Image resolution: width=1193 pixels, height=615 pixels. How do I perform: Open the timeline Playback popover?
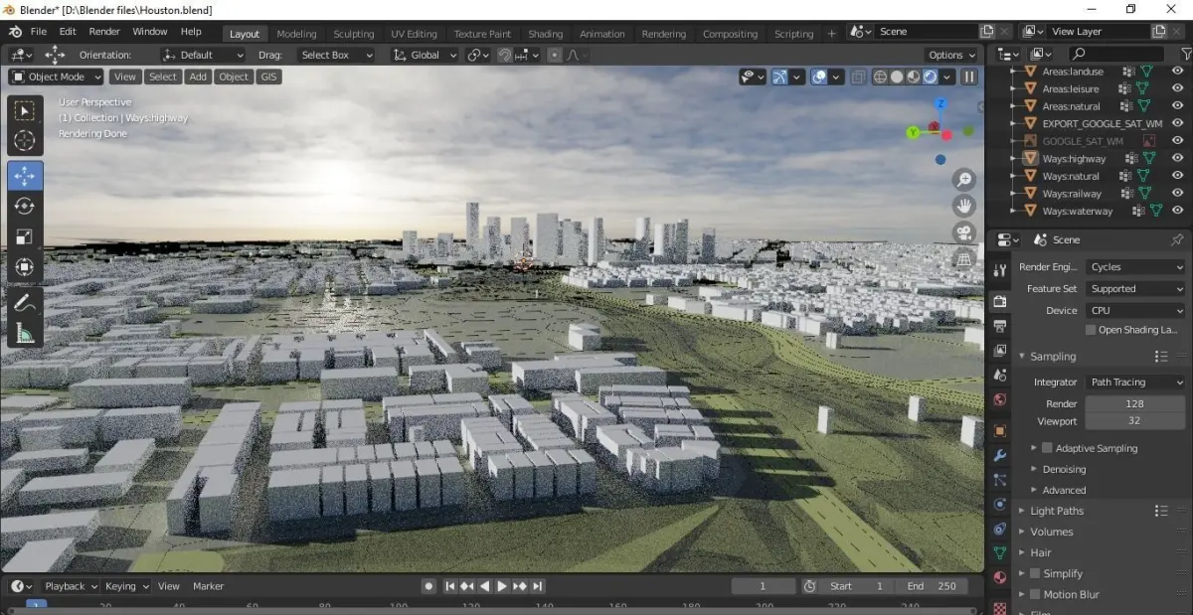click(70, 586)
